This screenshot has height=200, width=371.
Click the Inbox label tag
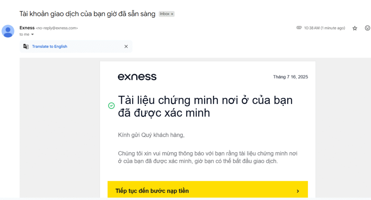[164, 14]
